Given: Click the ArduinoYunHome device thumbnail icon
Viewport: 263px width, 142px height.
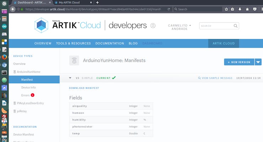Looking at the screenshot, I should click(x=74, y=61).
